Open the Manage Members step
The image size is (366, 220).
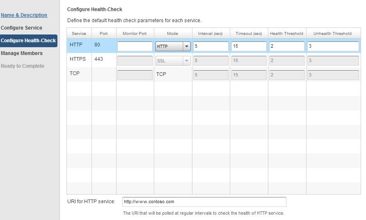[x=22, y=53]
